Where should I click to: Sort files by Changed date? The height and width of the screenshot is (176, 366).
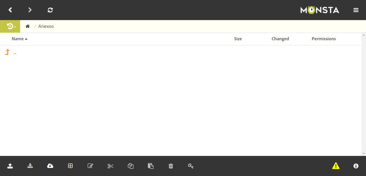(x=280, y=39)
